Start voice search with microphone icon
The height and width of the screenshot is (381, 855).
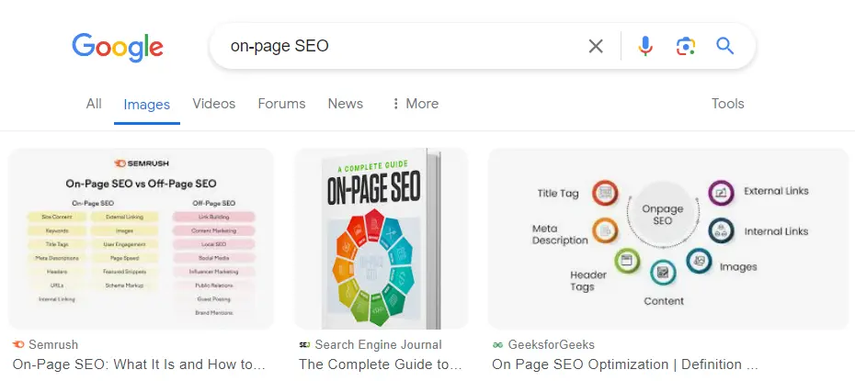(x=645, y=46)
